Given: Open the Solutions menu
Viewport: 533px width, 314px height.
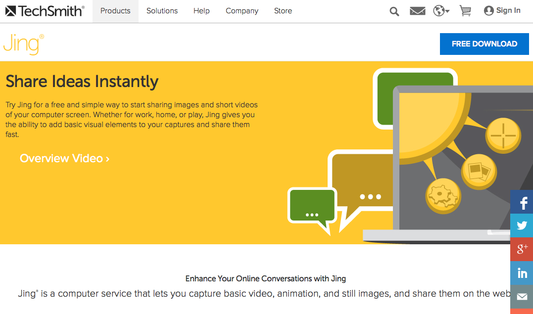Looking at the screenshot, I should coord(162,11).
